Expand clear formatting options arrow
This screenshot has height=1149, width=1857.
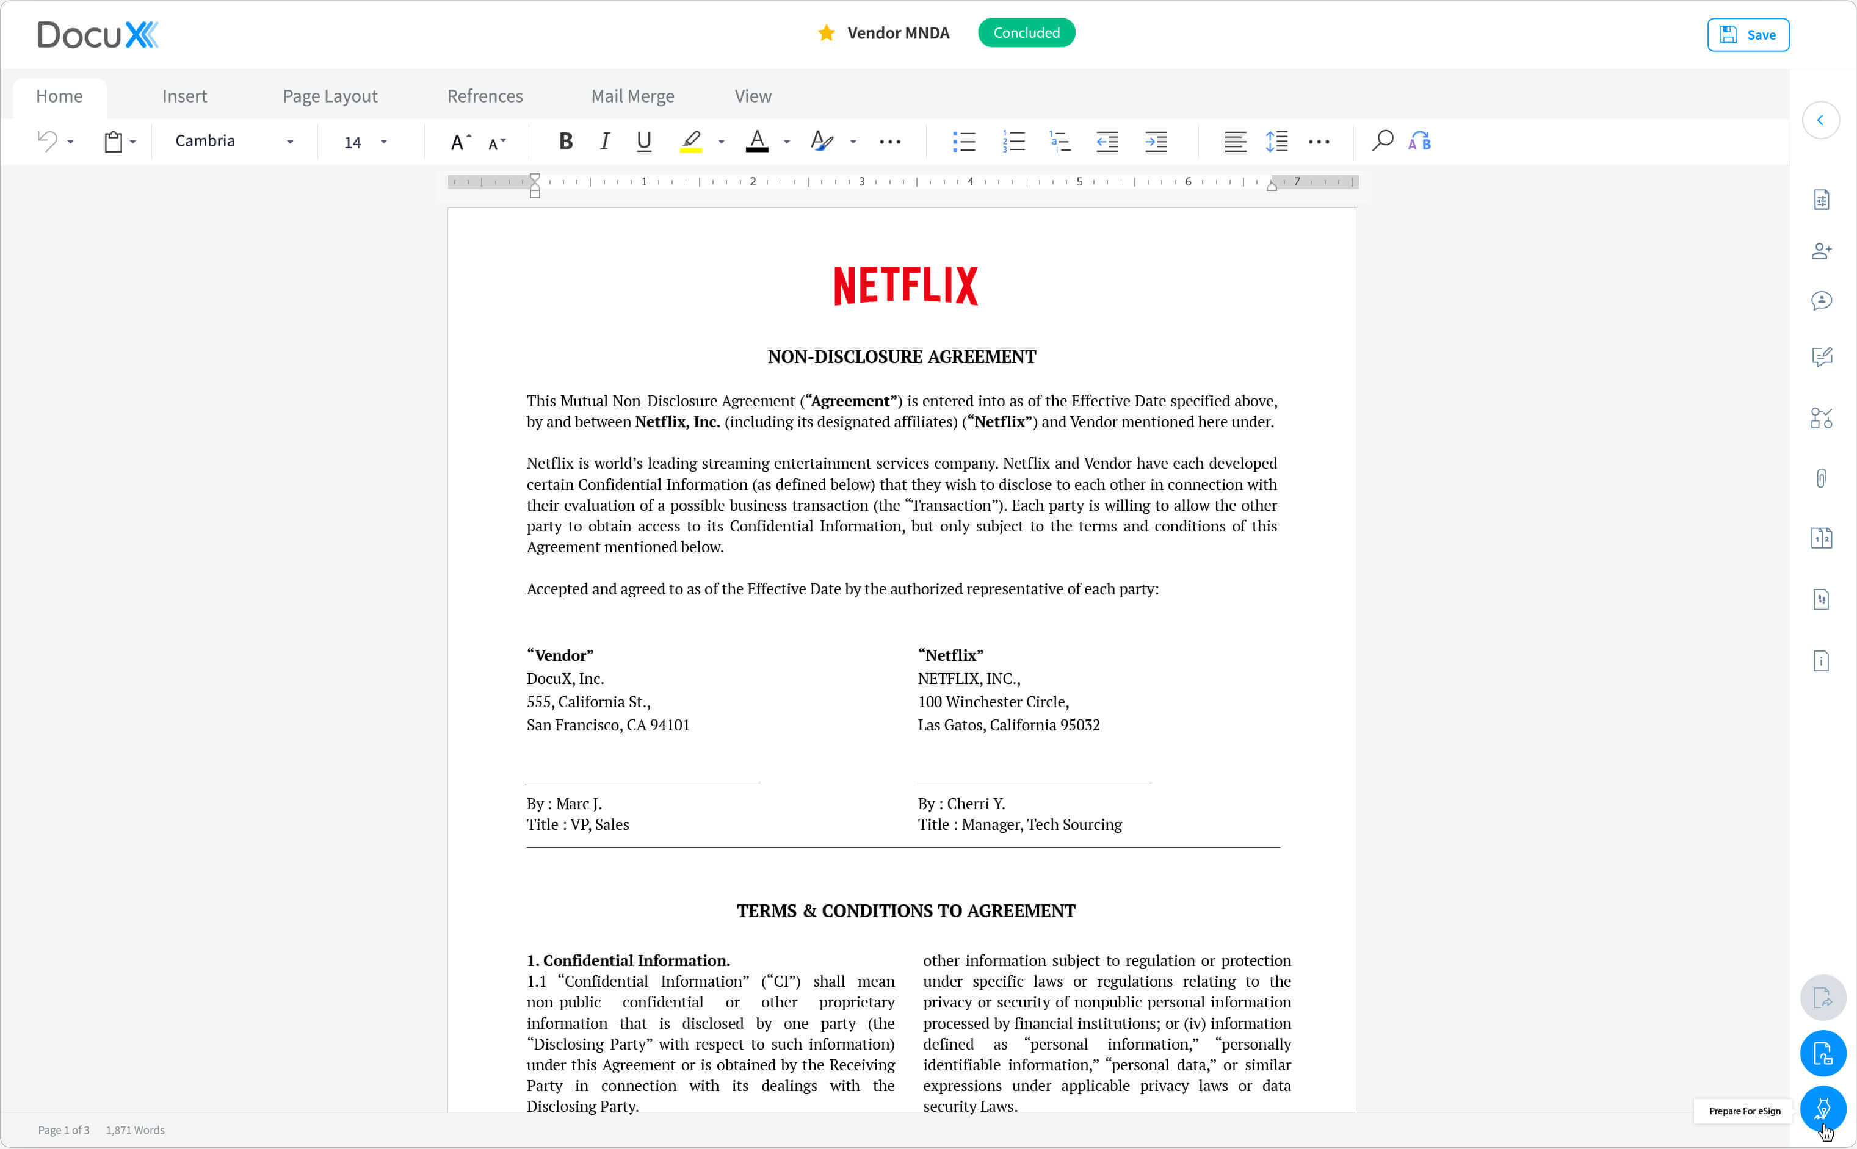click(x=853, y=142)
